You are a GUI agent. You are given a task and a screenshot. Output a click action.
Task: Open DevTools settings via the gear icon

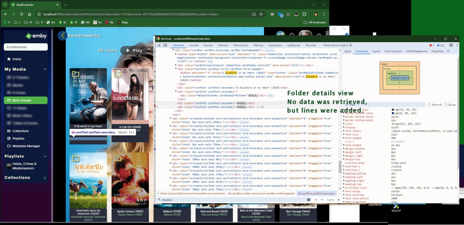click(x=451, y=45)
